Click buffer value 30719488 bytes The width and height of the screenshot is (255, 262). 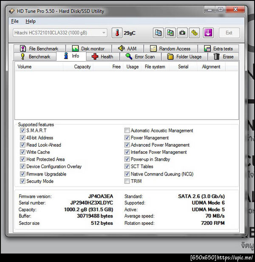[95, 216]
